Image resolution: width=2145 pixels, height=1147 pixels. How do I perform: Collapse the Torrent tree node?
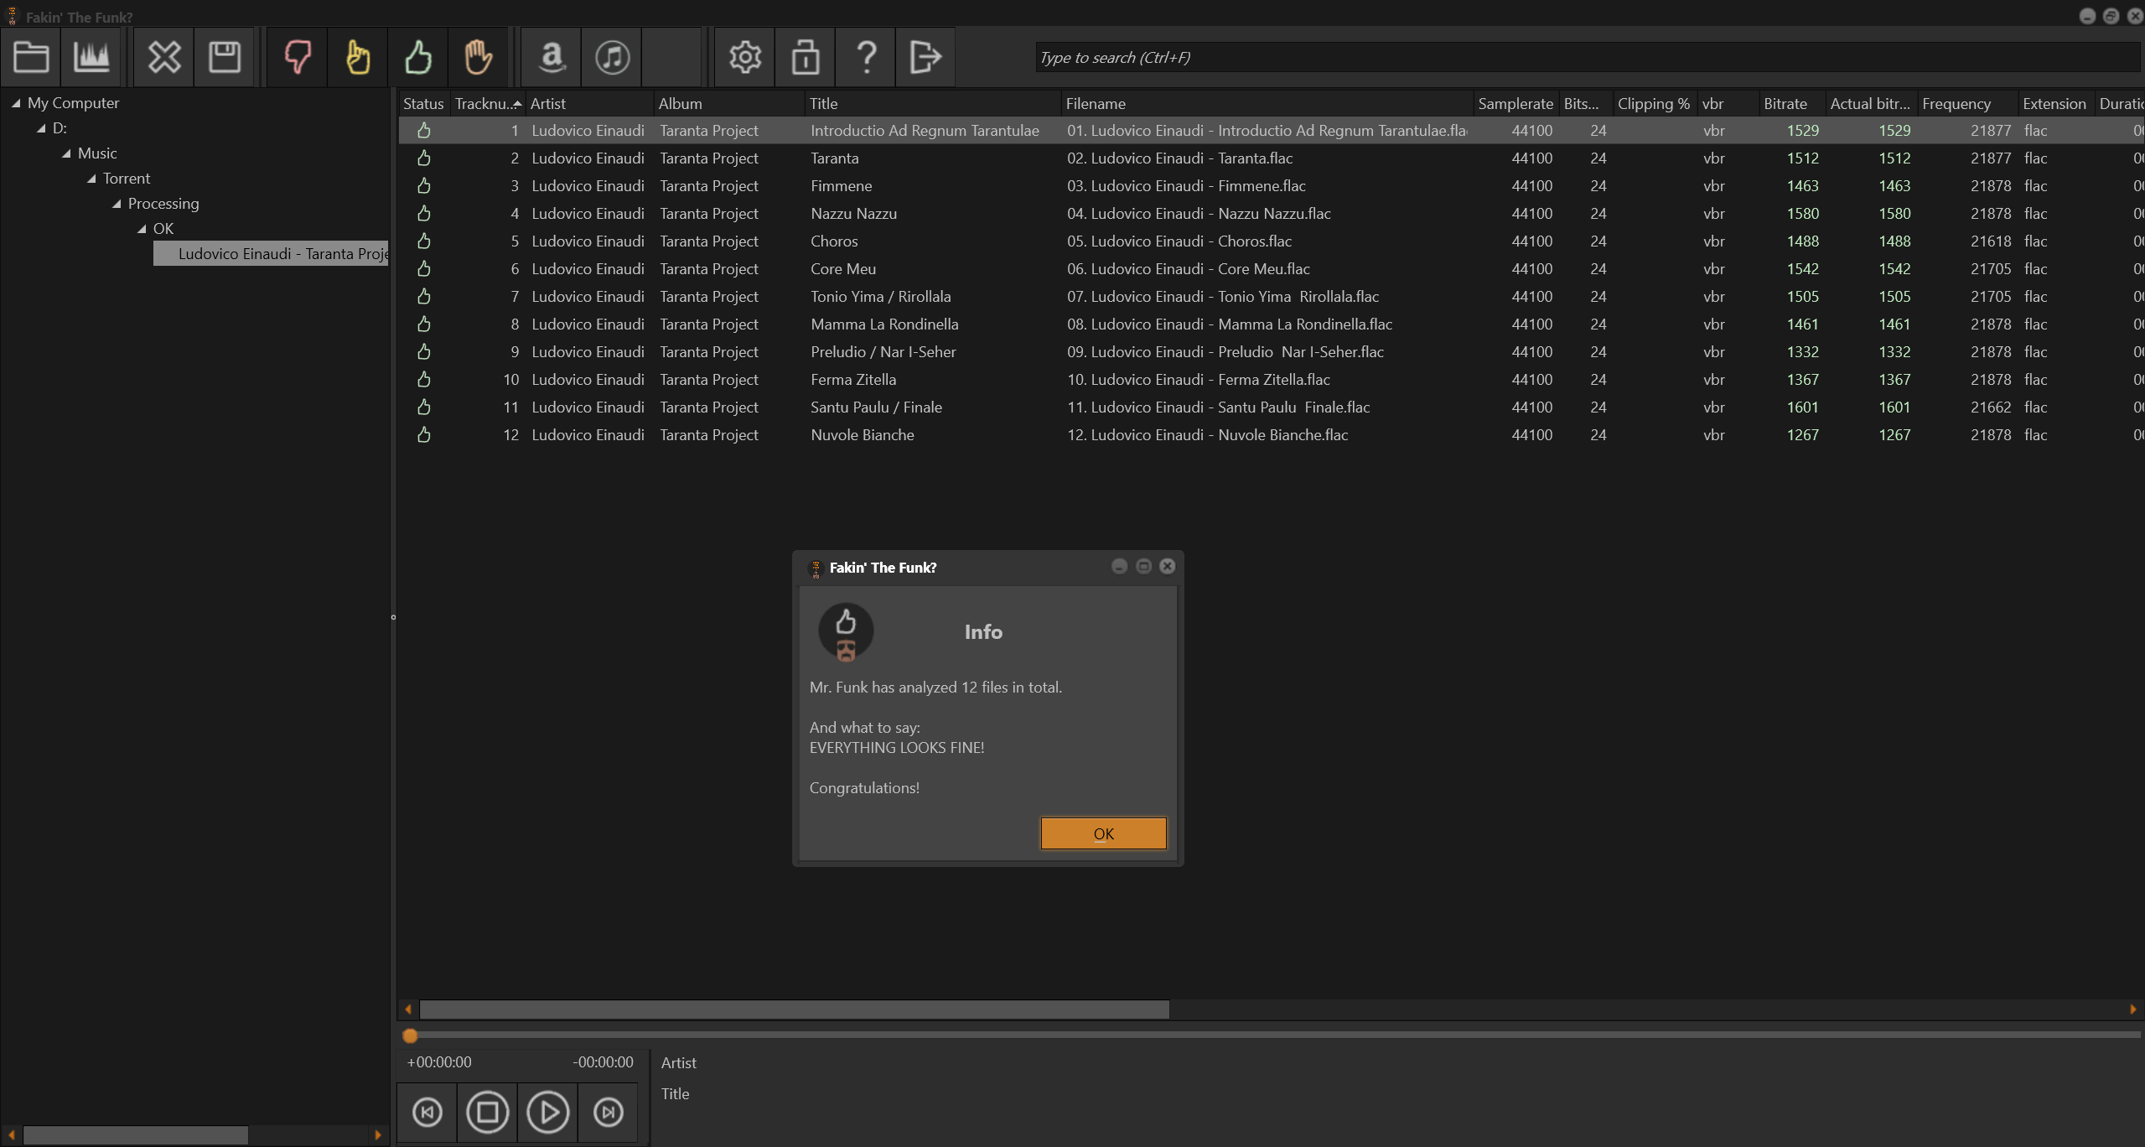pyautogui.click(x=91, y=179)
